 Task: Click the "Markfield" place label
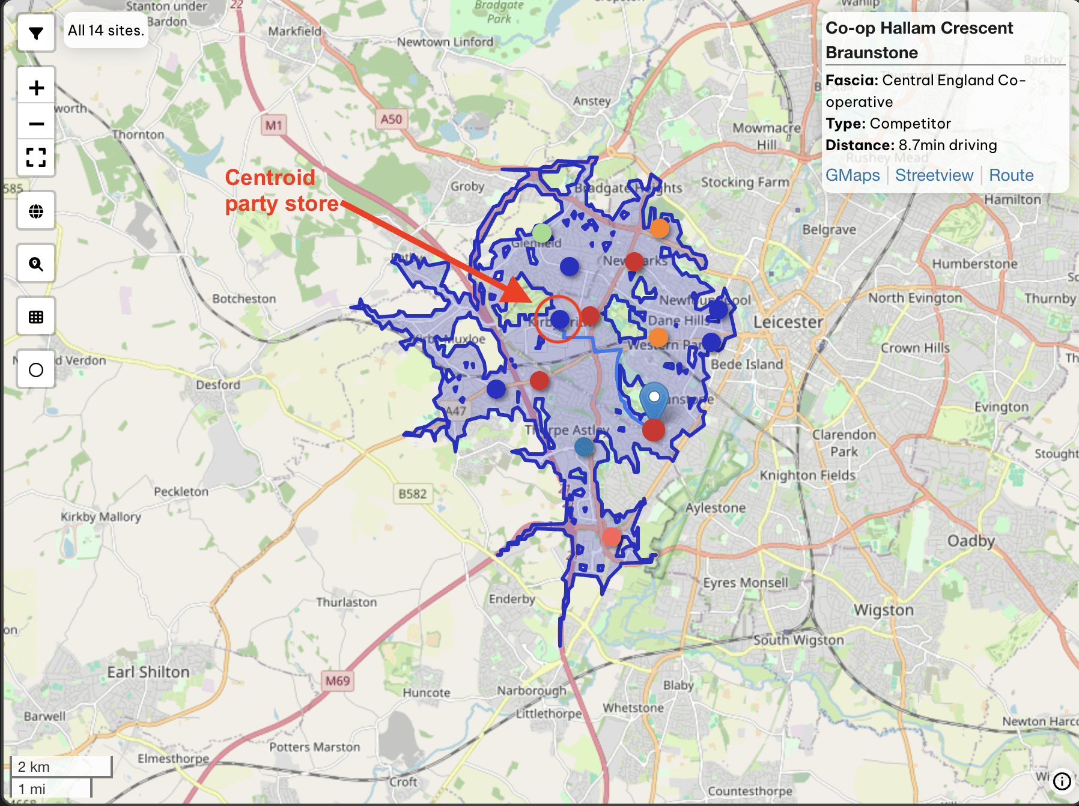(x=295, y=31)
